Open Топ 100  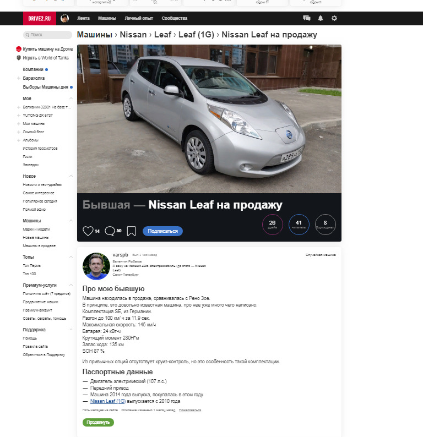click(29, 274)
